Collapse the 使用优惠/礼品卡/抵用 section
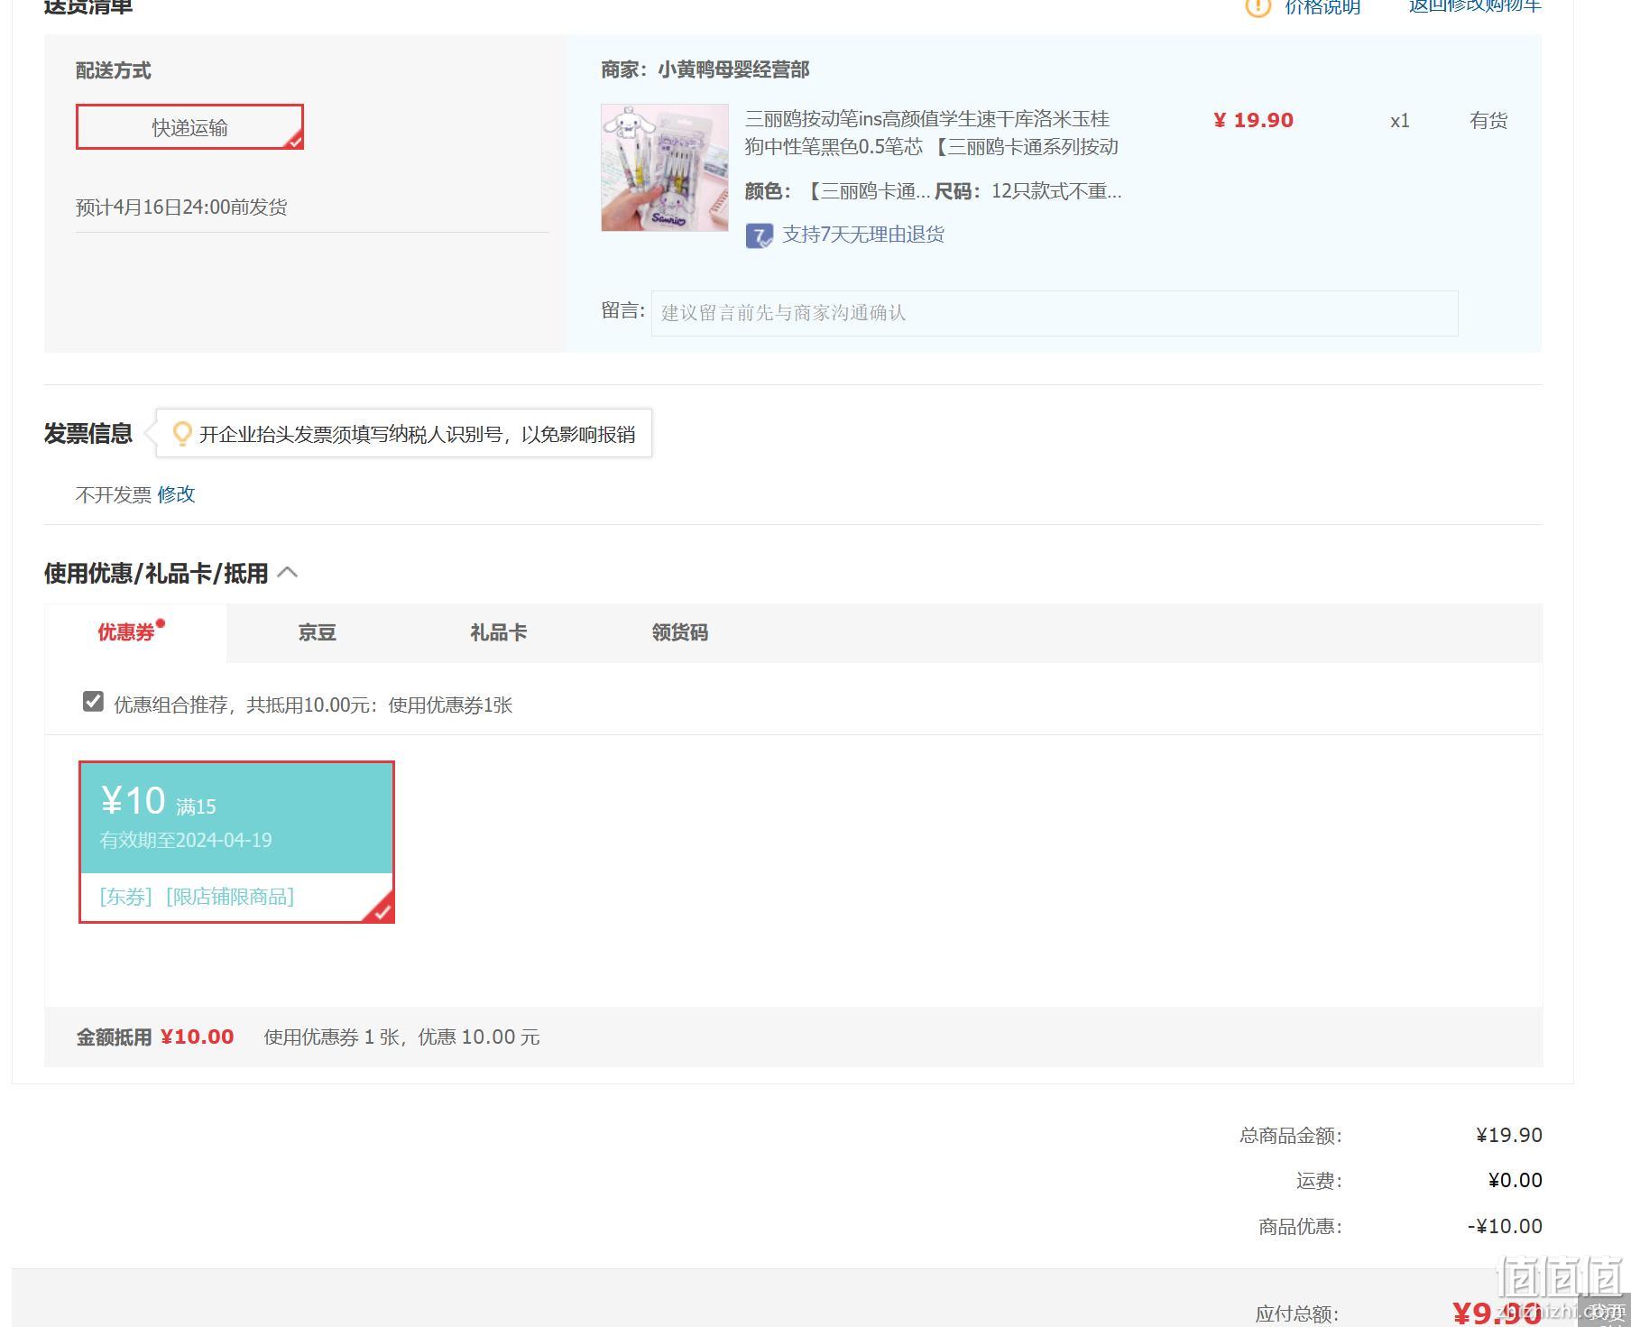This screenshot has height=1327, width=1631. (288, 573)
